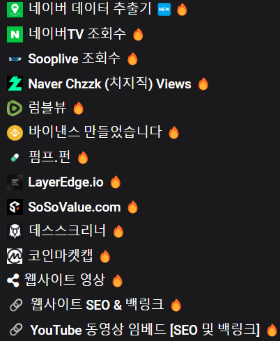
Task: Click the CoinMarketCap logo icon
Action: coord(15,256)
